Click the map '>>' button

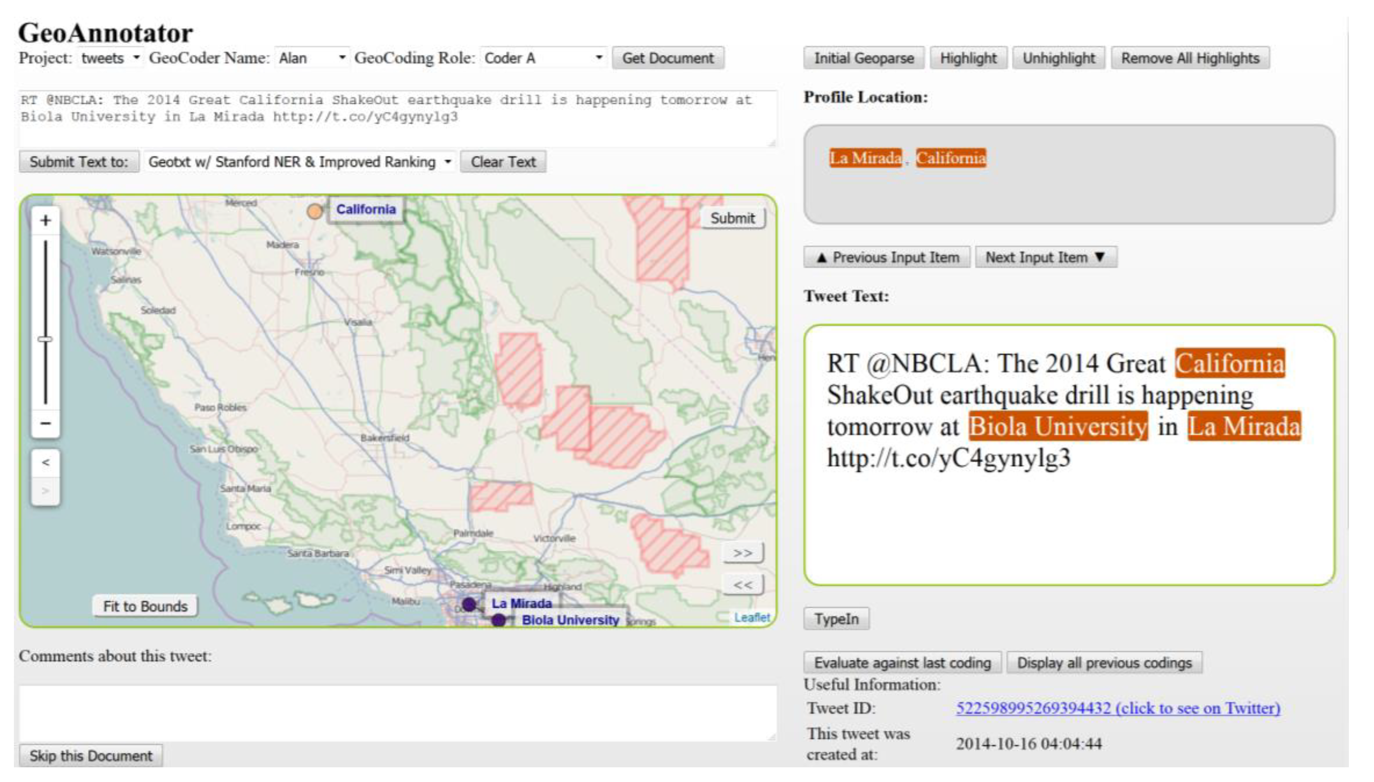click(743, 553)
